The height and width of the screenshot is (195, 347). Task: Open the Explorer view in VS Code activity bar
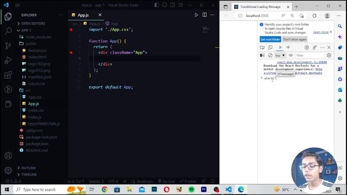[x=8, y=17]
